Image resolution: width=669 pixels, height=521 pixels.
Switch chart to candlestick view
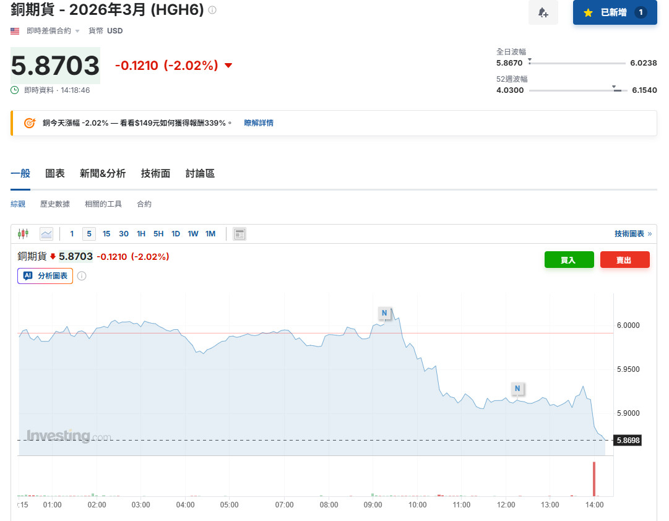24,233
